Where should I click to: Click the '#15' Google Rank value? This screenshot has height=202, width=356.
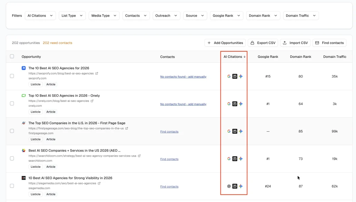[x=268, y=77]
